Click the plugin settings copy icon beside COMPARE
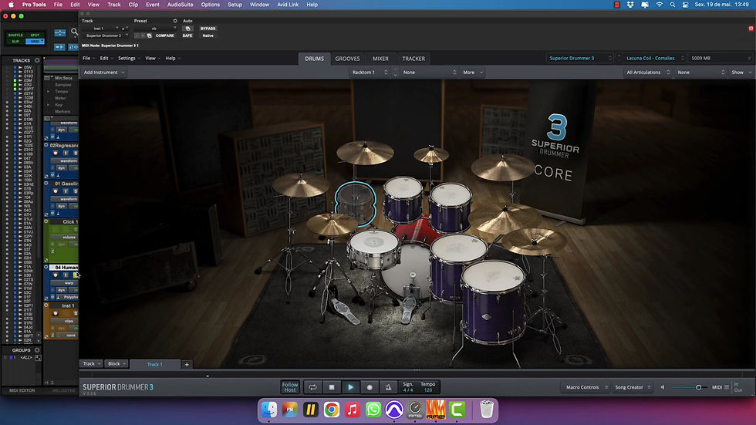This screenshot has height=425, width=756. [x=149, y=35]
